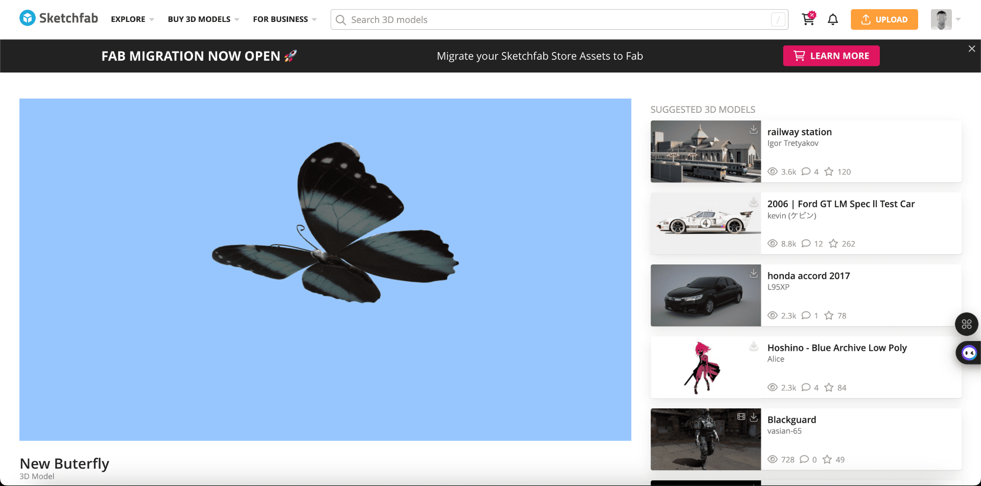Click Migrate your Sketchfab Store Assets text

[x=540, y=56]
